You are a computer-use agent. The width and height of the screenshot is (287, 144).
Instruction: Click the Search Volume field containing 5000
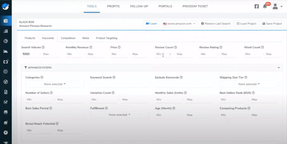30,54
